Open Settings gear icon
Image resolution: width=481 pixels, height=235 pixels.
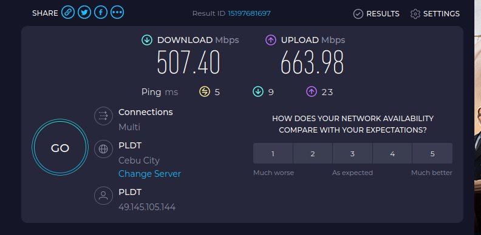click(x=415, y=14)
